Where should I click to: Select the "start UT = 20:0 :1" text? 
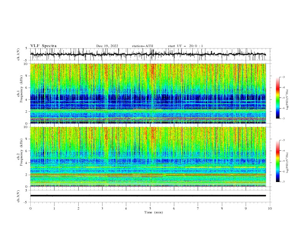tap(185, 46)
